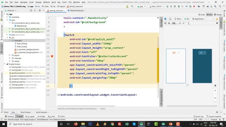
Task: Open the Logcat tool window
Action: [x=30, y=116]
